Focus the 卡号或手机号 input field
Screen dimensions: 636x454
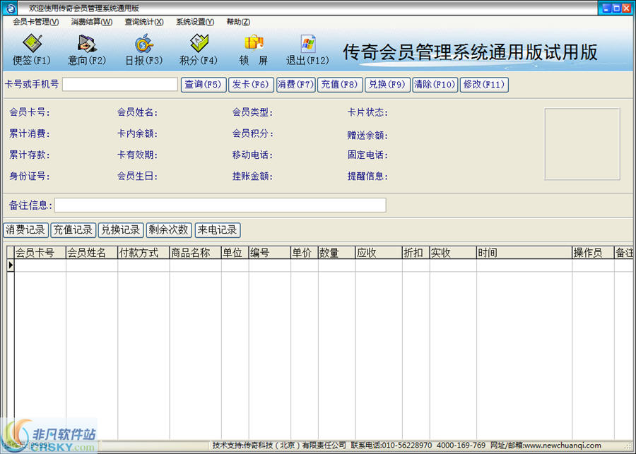(120, 84)
